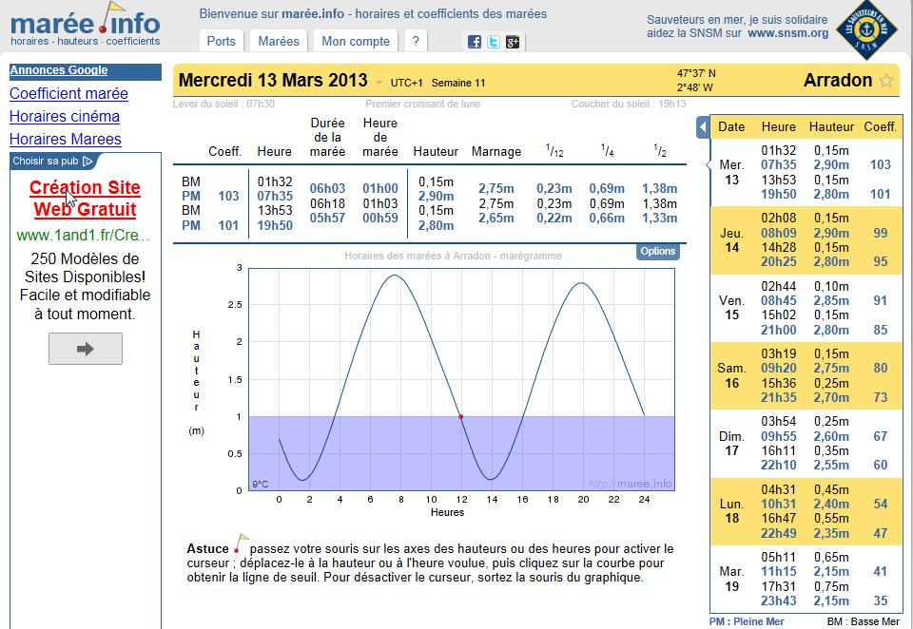Viewport: 913px width, 629px height.
Task: Click the red dot marker on tide curve
Action: [x=461, y=416]
